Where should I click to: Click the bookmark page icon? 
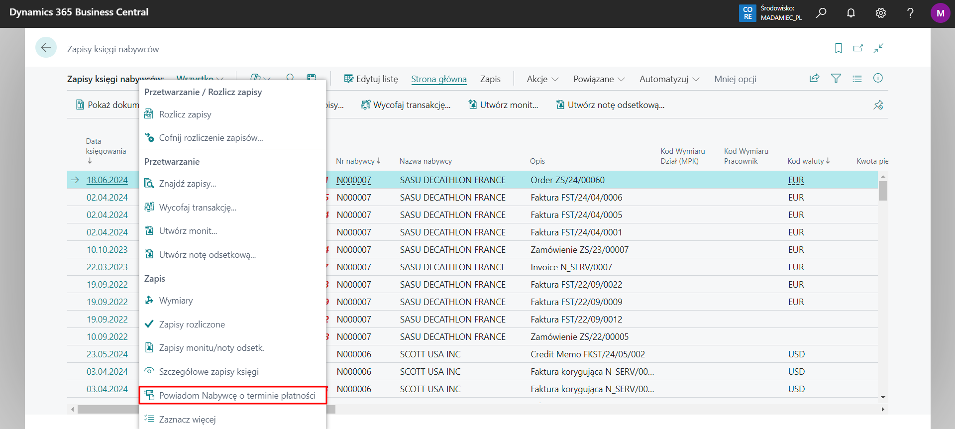(839, 48)
